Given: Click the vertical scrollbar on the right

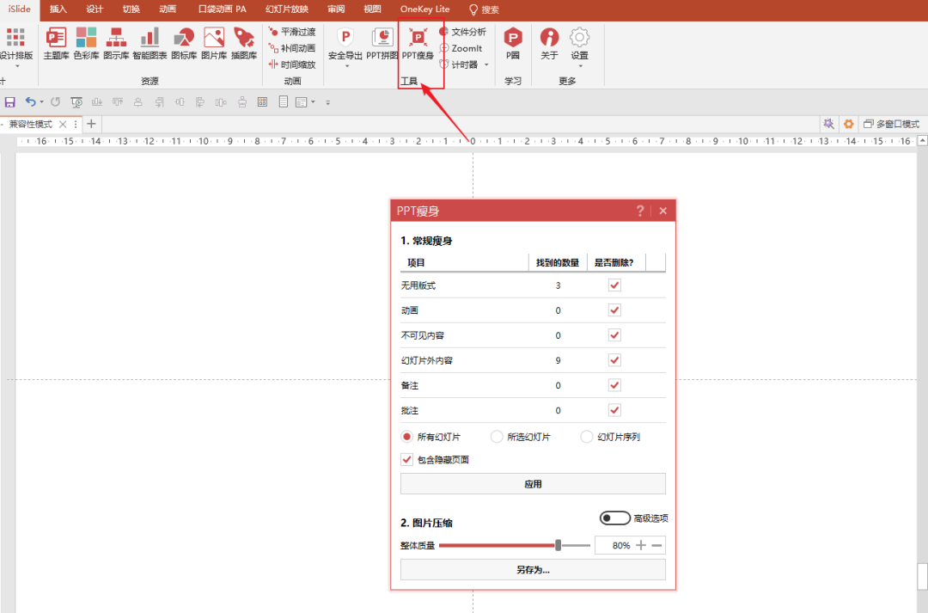Looking at the screenshot, I should [922, 576].
